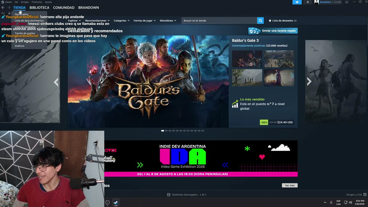This screenshot has height=207, width=368.
Task: Select the first carousel page dot
Action: (162, 131)
